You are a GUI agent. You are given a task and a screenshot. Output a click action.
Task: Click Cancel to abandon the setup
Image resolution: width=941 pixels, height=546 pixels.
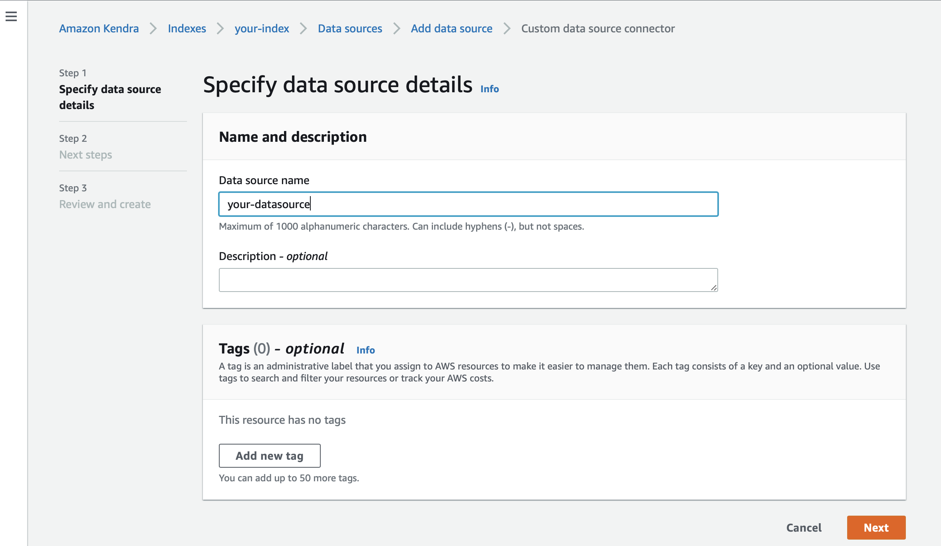[x=803, y=527]
